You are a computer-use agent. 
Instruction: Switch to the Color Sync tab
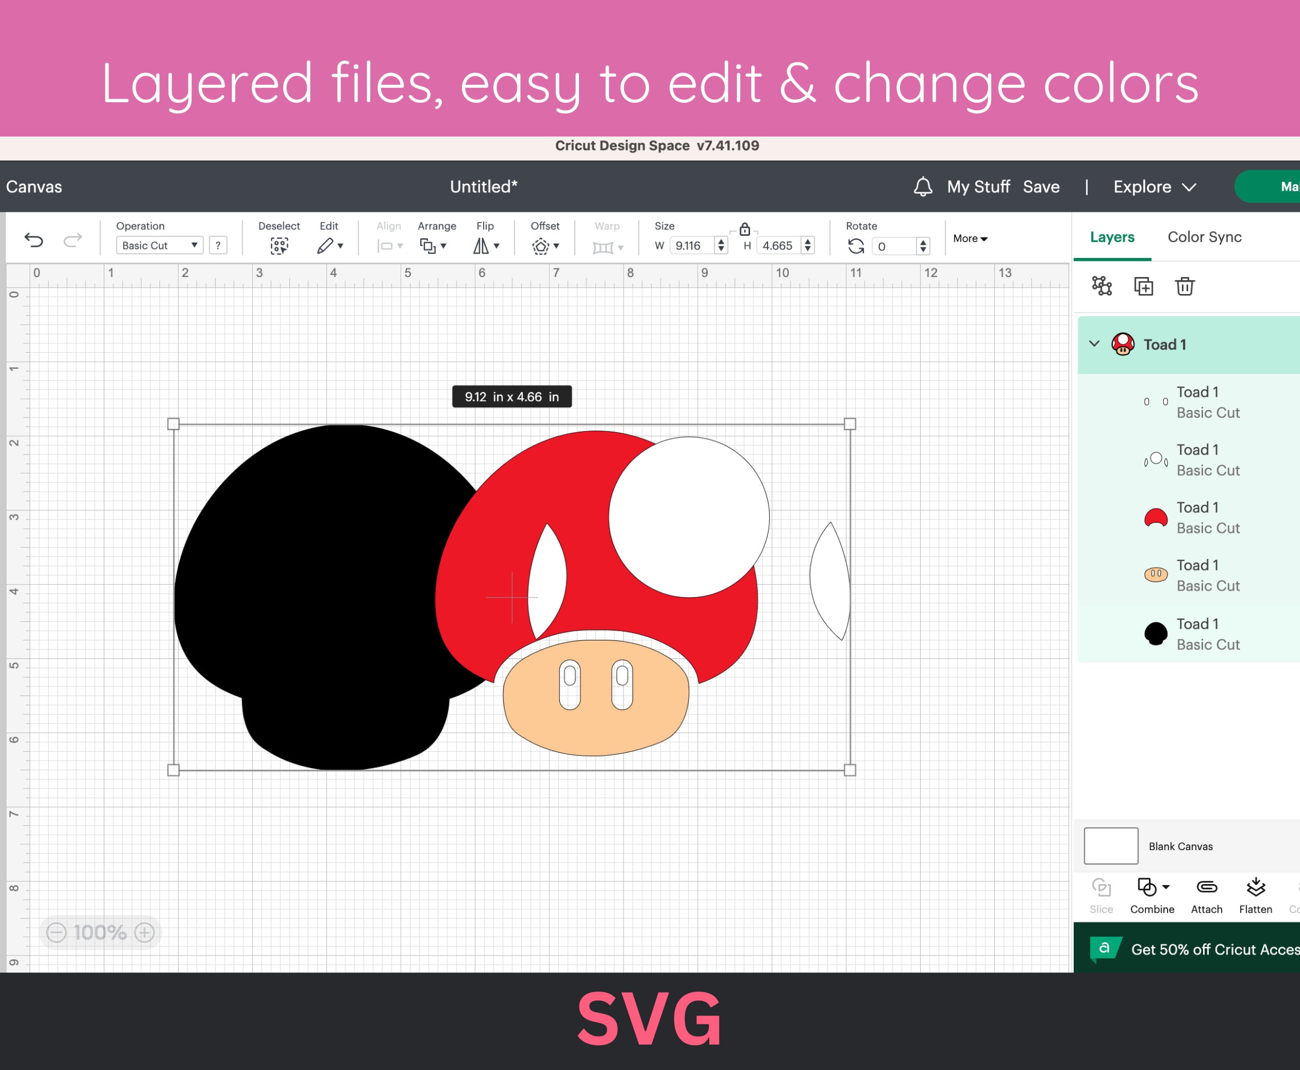click(1203, 237)
